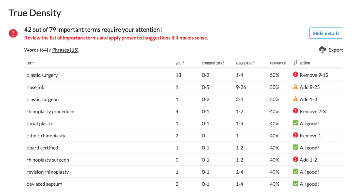
Task: Click the green check icon for board certified
Action: tap(295, 147)
